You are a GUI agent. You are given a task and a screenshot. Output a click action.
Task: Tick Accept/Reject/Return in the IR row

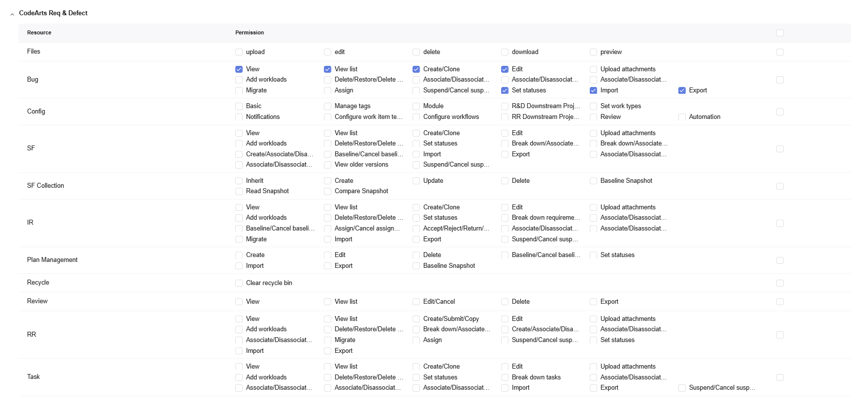pos(416,229)
